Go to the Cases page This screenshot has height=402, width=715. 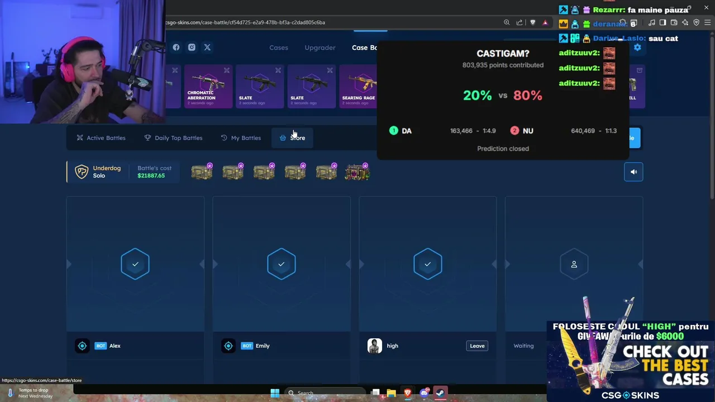279,47
